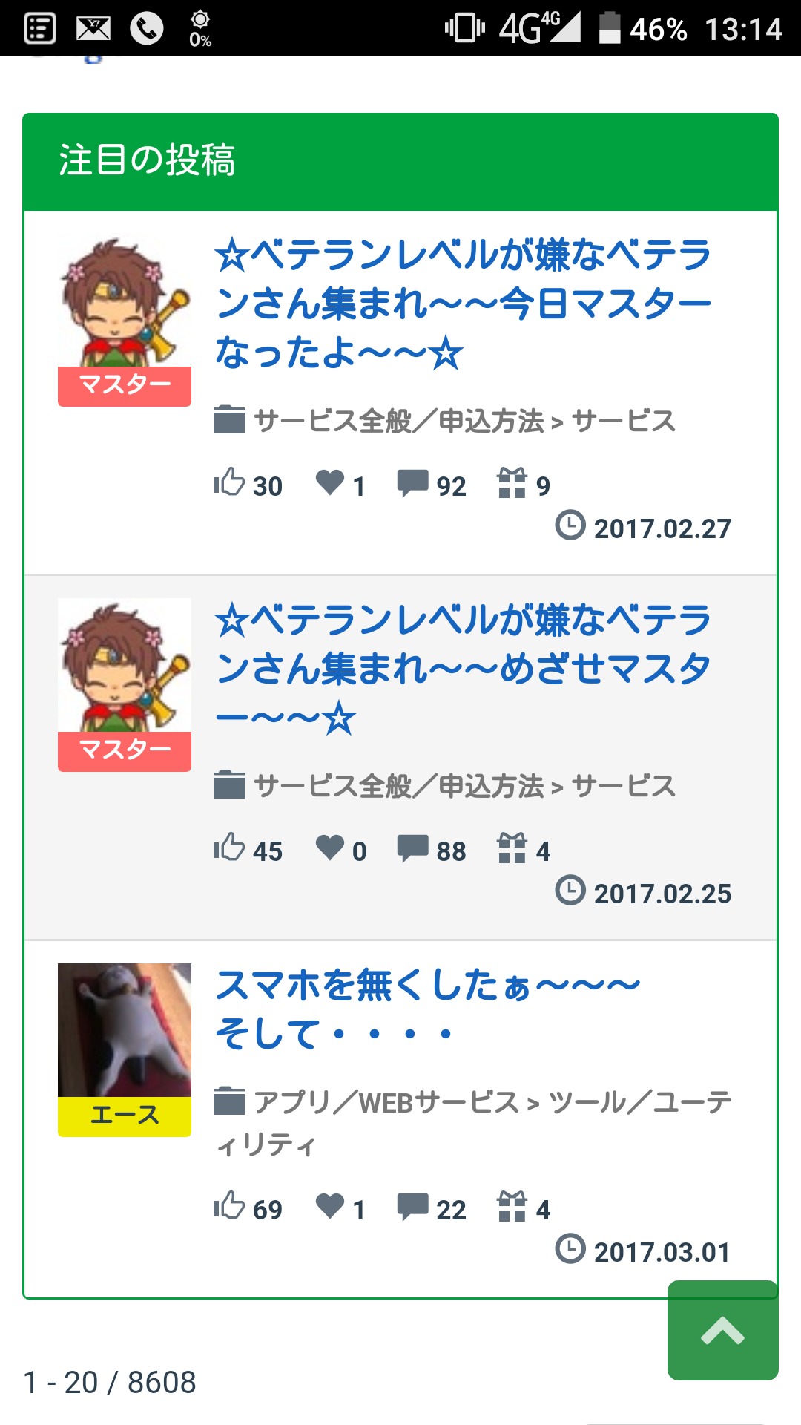This screenshot has height=1425, width=801.
Task: Tap the mail notification icon in status bar
Action: 93,29
